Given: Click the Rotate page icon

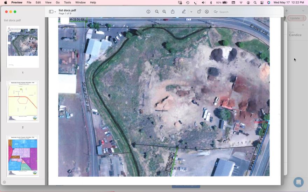Looking at the screenshot, I should (199, 12).
